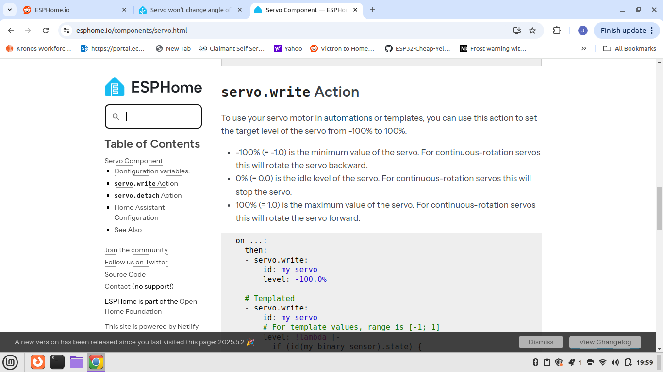This screenshot has width=663, height=372.
Task: Dismiss the new version notification
Action: (541, 342)
